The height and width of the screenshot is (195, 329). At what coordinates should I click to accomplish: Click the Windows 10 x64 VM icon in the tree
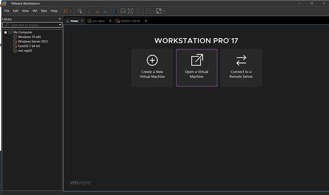[15, 37]
